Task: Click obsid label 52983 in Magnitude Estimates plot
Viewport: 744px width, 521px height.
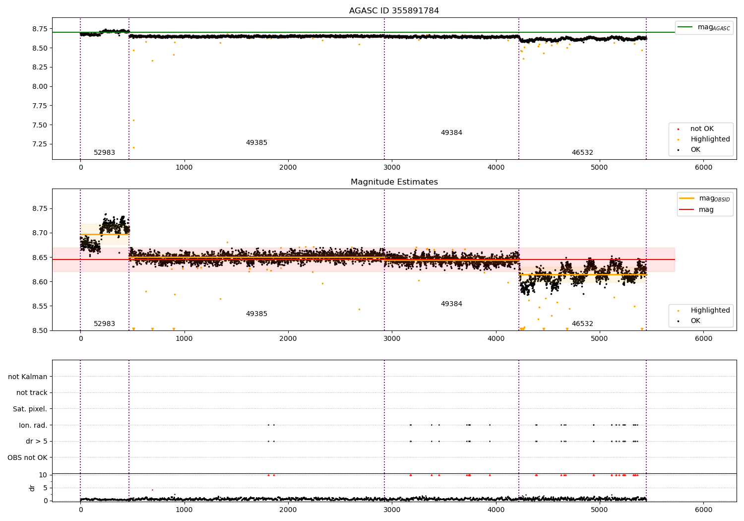Action: [x=104, y=324]
